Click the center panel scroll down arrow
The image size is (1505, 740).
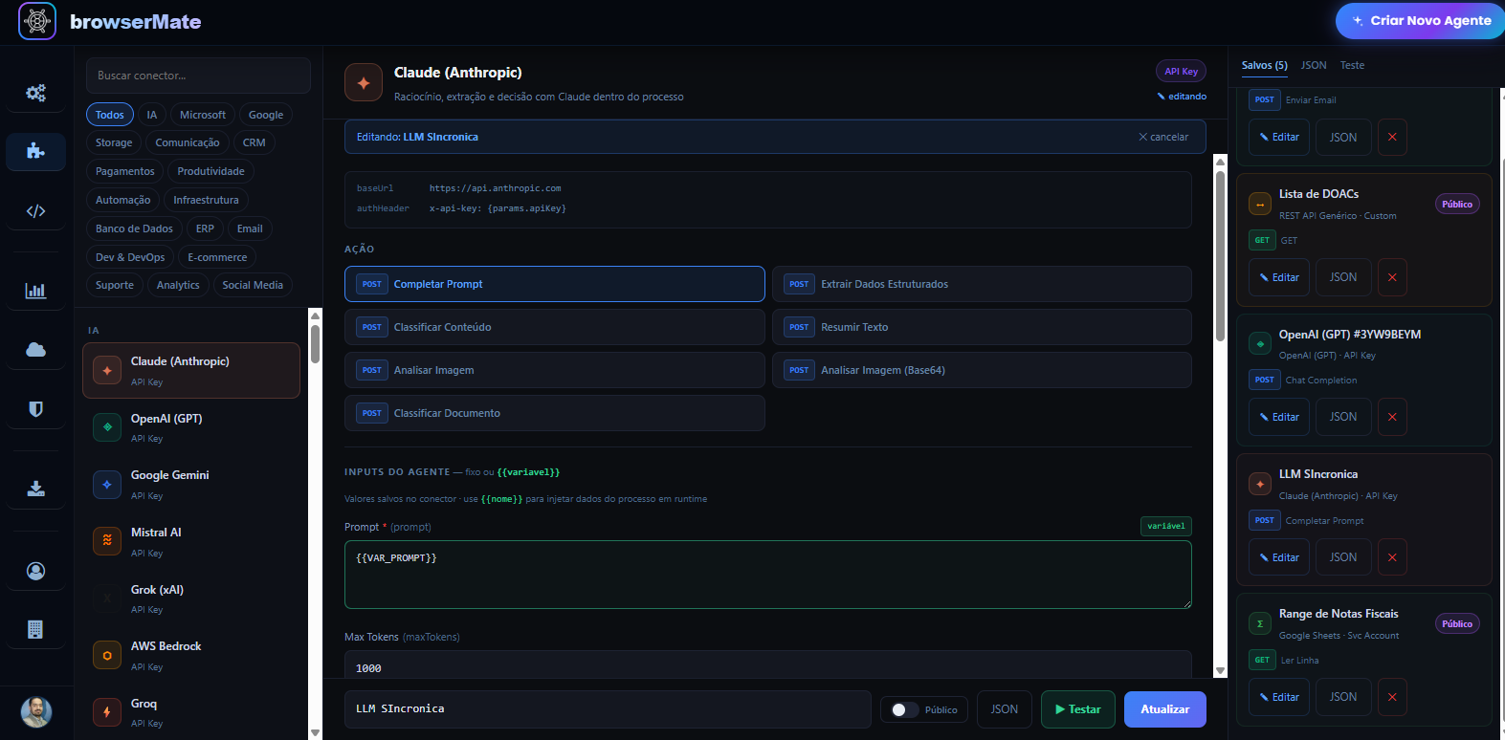point(1220,671)
